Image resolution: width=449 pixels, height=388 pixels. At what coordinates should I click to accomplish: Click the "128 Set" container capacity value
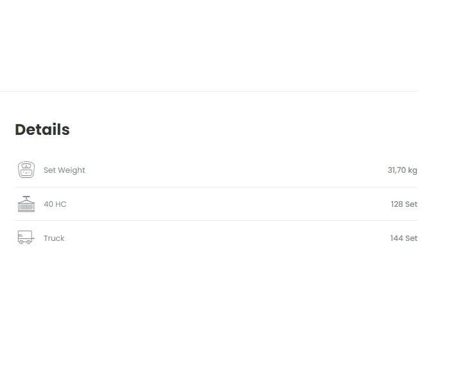click(404, 204)
